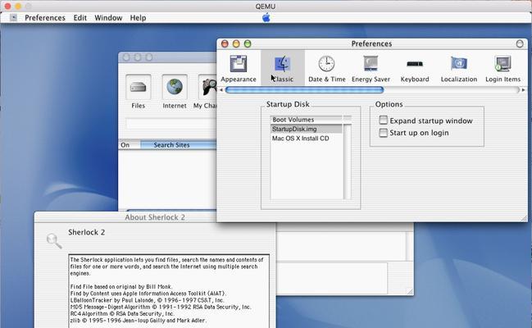Image resolution: width=532 pixels, height=328 pixels.
Task: Open the Help menu
Action: [138, 18]
